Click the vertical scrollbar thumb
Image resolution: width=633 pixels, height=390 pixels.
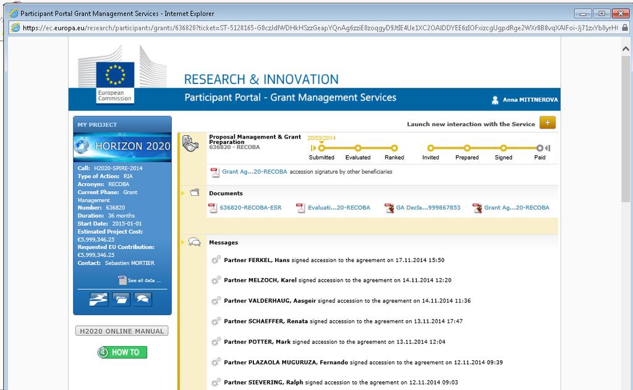click(626, 129)
